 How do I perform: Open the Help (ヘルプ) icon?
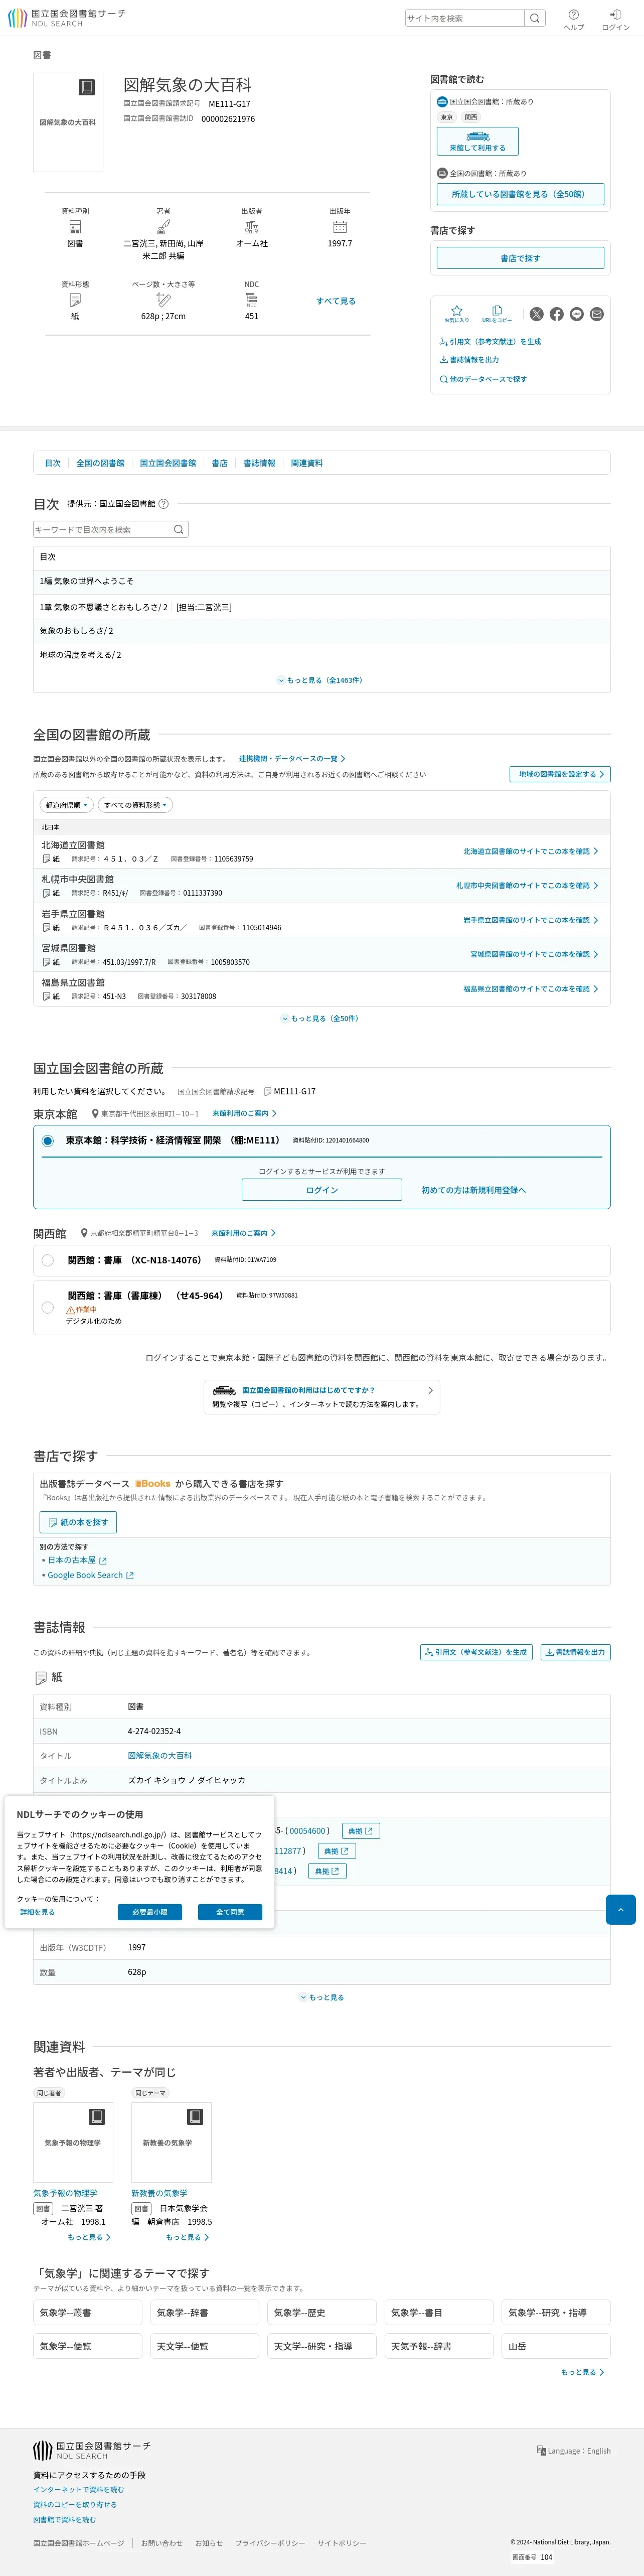(573, 20)
